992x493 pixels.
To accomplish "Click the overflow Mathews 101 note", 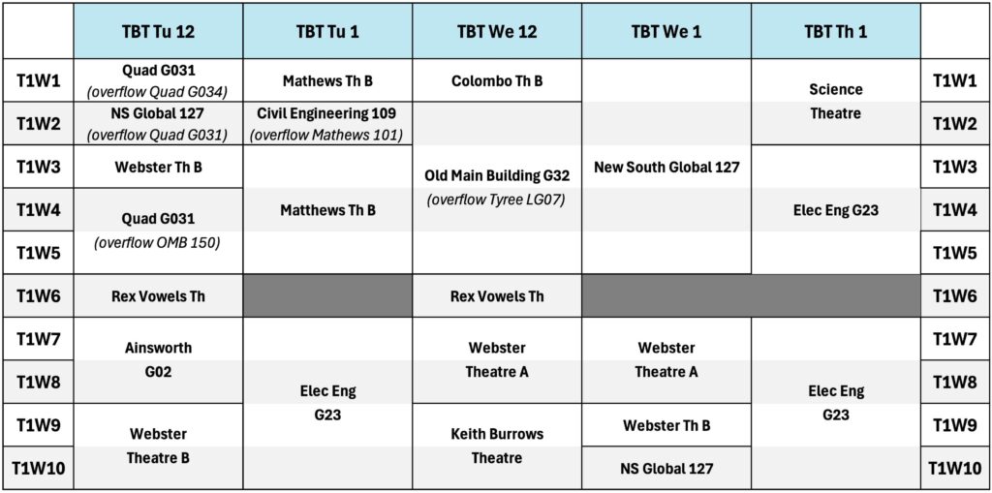I will [x=327, y=135].
